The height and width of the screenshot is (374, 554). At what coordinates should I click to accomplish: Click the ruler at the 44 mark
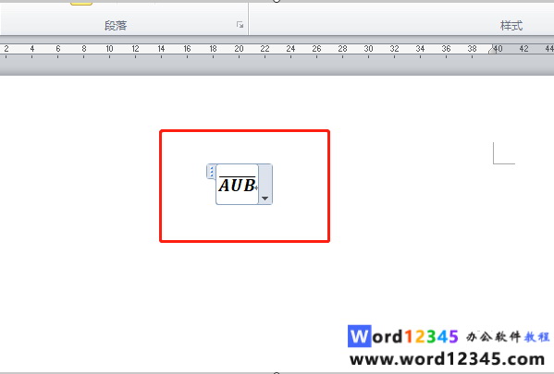549,49
